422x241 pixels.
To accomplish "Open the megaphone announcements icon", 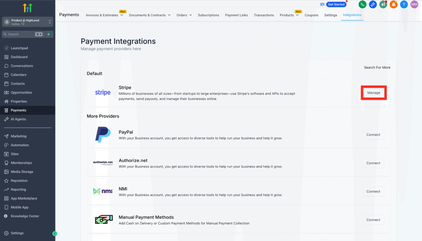I will pos(383,5).
